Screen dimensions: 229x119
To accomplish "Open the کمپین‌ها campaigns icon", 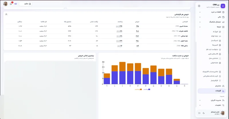I will click(x=220, y=45).
